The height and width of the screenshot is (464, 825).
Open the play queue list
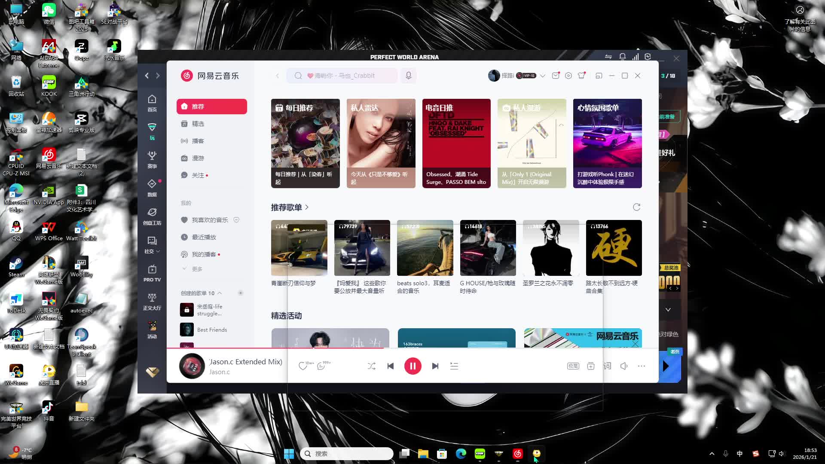[x=454, y=366]
